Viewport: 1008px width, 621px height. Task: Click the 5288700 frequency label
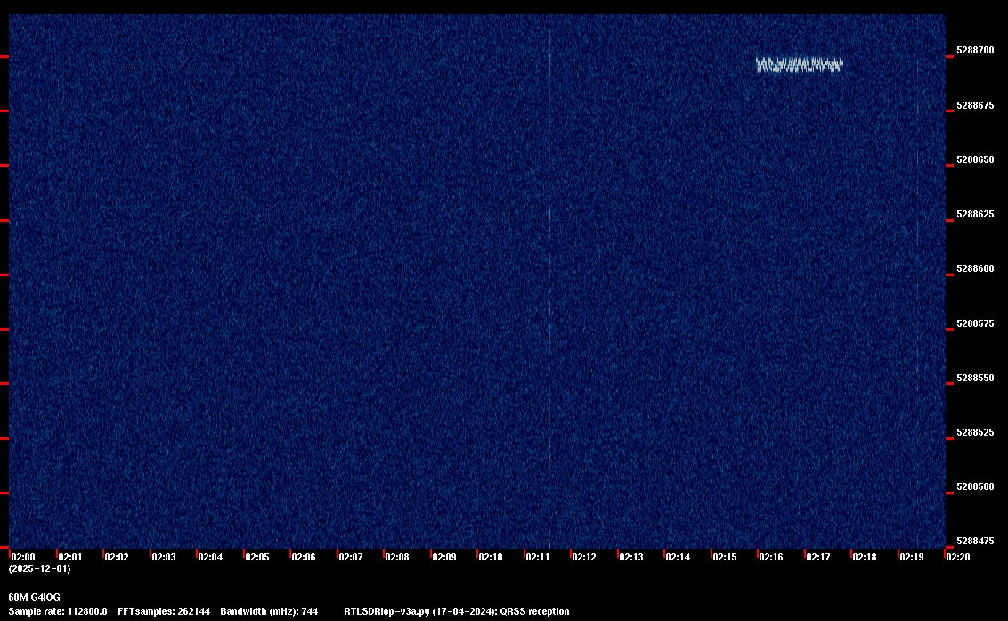(x=974, y=50)
